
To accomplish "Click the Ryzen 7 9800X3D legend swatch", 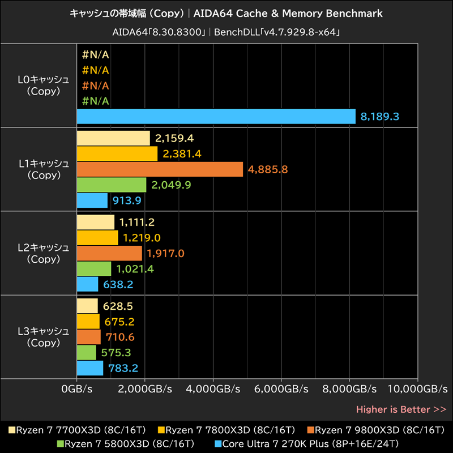I will pyautogui.click(x=310, y=430).
